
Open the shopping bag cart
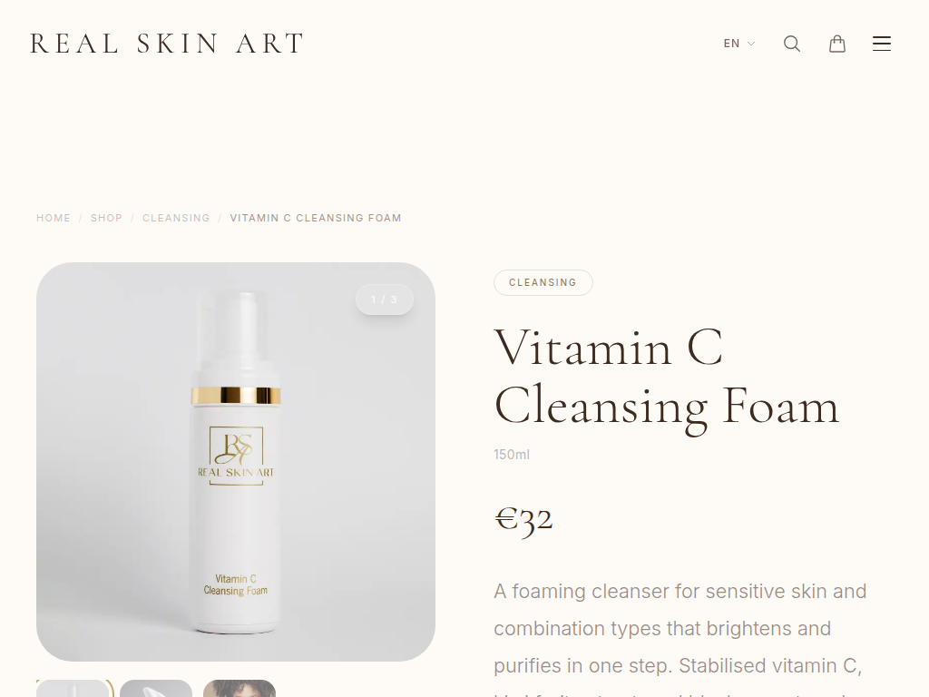click(836, 44)
